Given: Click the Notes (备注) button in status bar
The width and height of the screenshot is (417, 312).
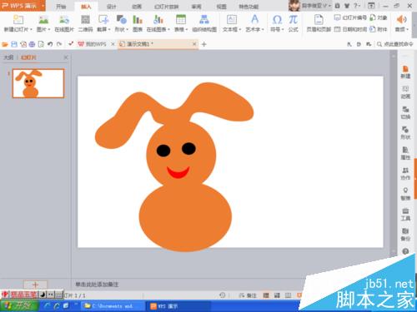Looking at the screenshot, I should 249,295.
